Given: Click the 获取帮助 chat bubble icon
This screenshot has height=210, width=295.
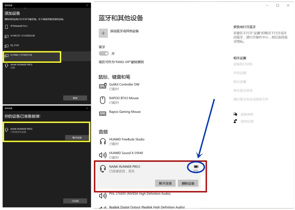Looking at the screenshot, I should pyautogui.click(x=235, y=114).
